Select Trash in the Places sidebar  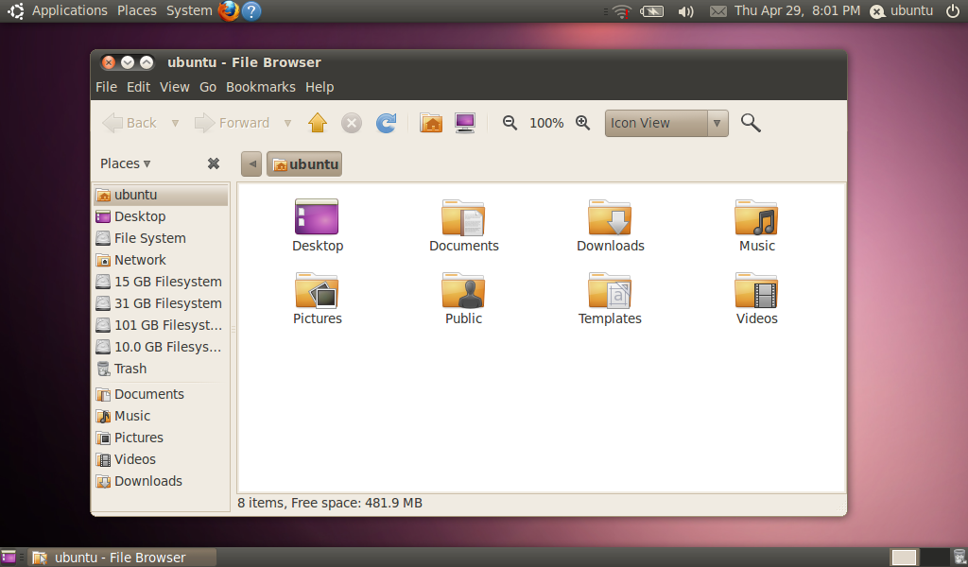point(130,369)
